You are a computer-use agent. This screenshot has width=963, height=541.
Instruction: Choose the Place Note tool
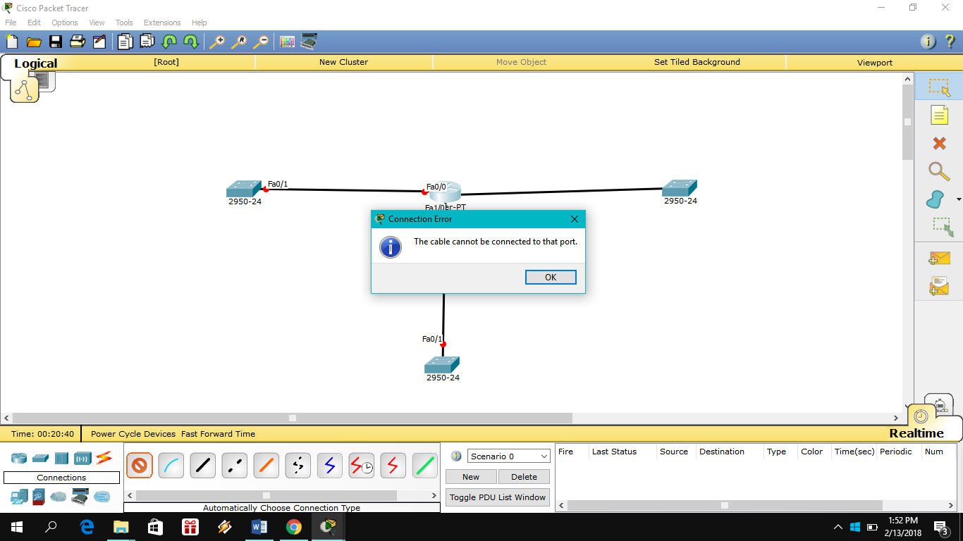(x=939, y=115)
